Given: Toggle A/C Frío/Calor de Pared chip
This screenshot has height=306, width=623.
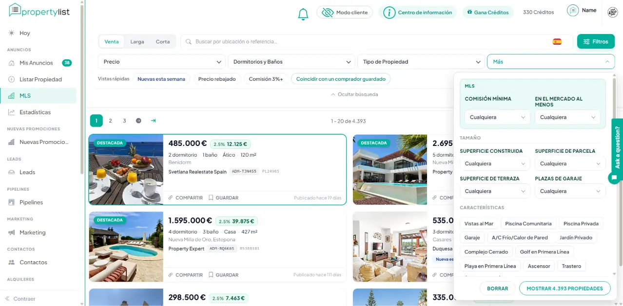Looking at the screenshot, I should [x=520, y=238].
